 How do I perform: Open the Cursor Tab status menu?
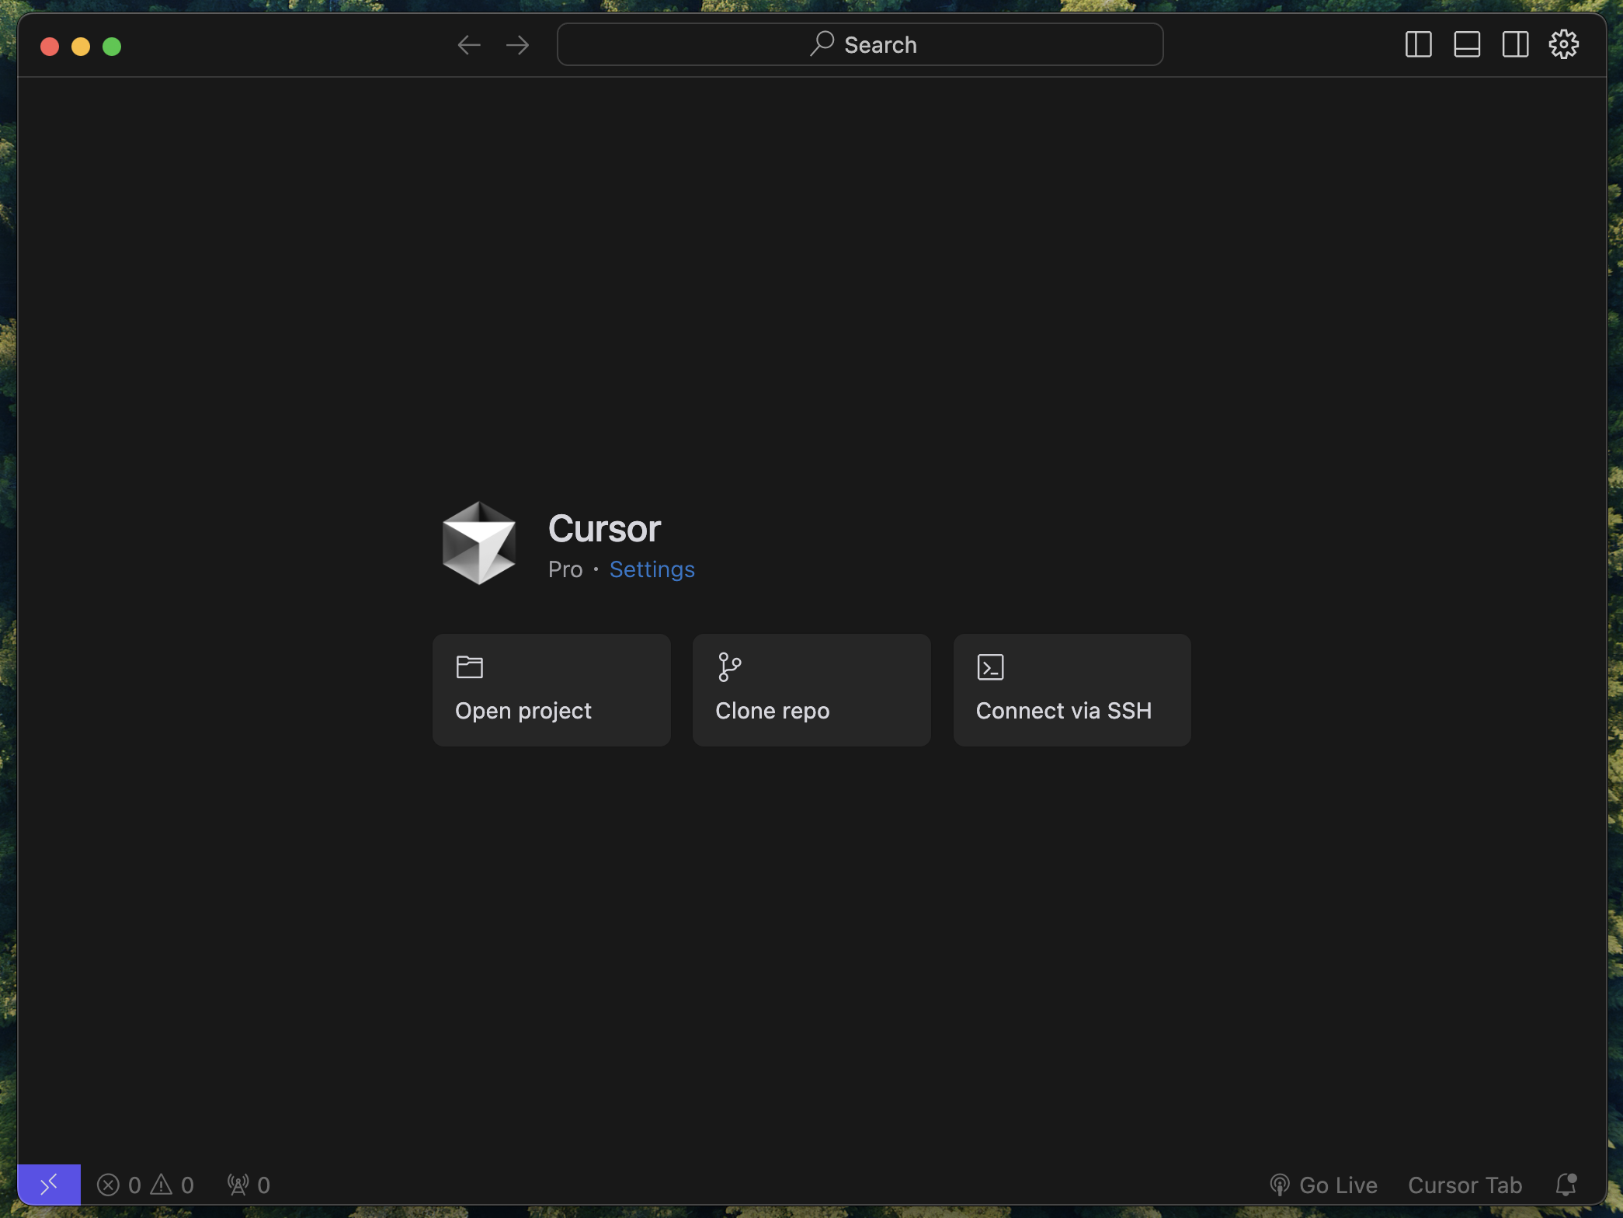click(1465, 1185)
